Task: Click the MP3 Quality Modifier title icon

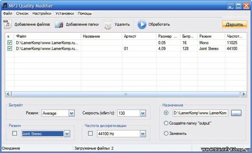Action: point(5,5)
